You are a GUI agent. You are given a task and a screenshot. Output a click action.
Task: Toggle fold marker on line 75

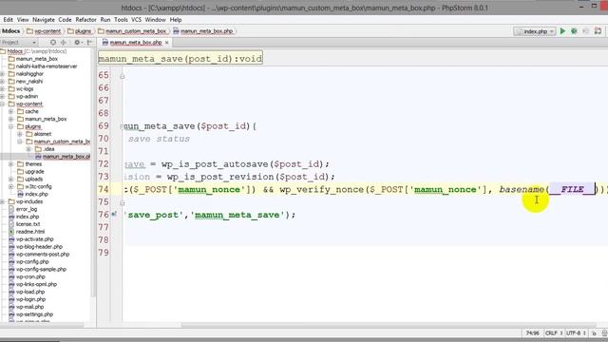(123, 202)
